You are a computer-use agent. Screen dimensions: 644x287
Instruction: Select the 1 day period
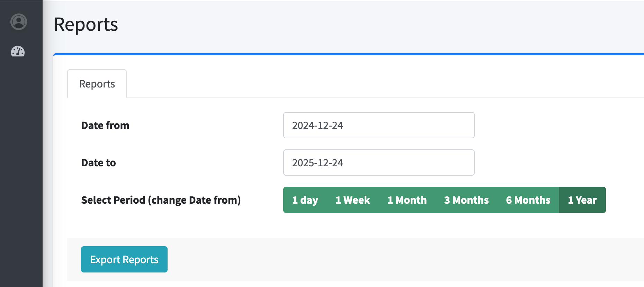click(x=305, y=200)
